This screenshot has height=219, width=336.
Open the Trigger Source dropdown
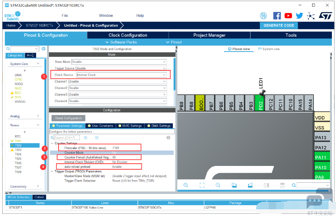(121, 68)
